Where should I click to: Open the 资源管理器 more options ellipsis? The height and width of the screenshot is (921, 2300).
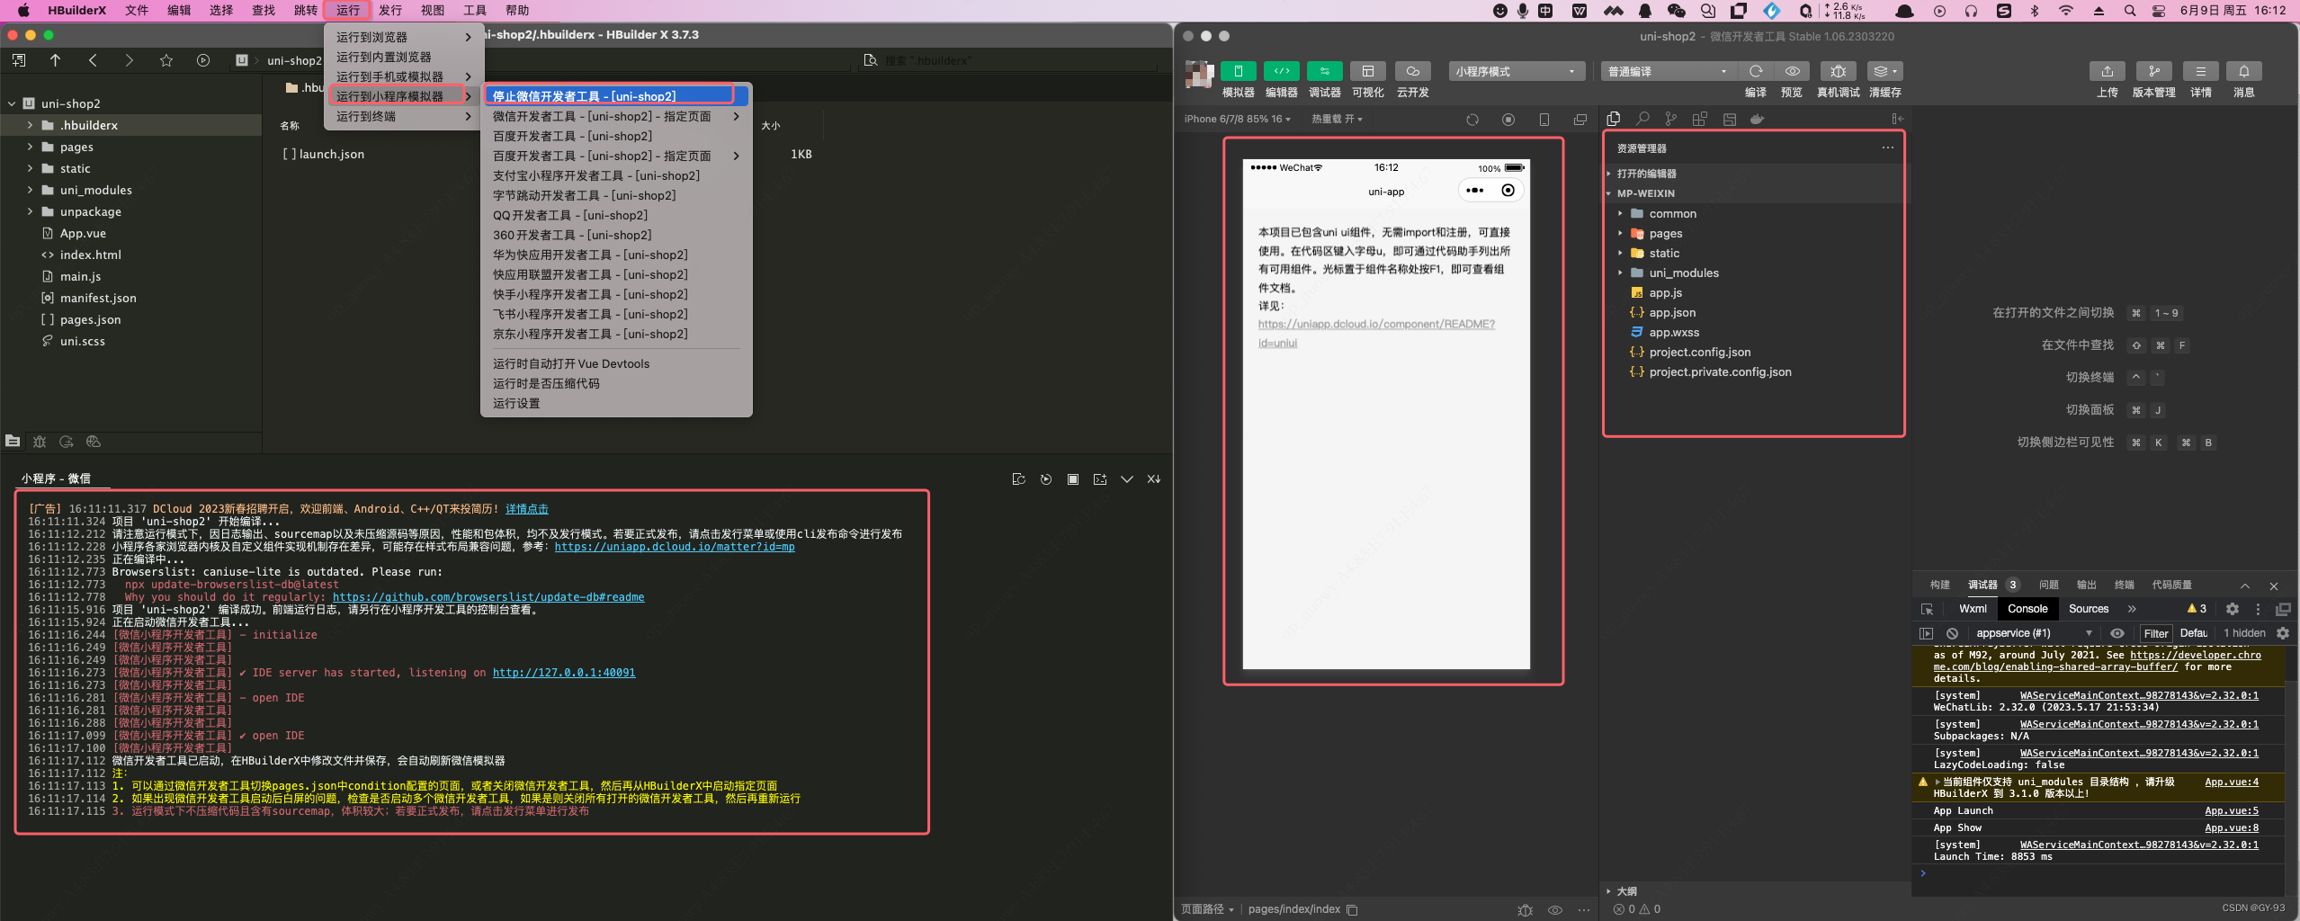coord(1888,148)
